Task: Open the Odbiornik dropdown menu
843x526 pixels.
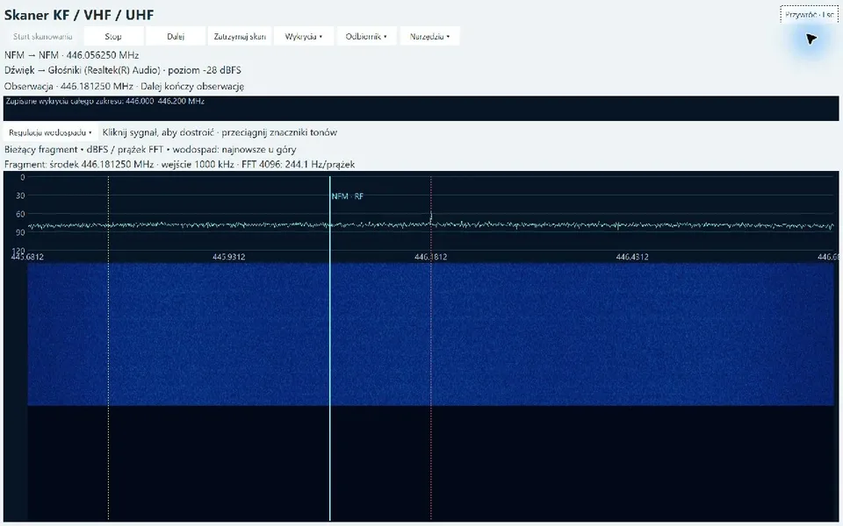Action: [367, 37]
